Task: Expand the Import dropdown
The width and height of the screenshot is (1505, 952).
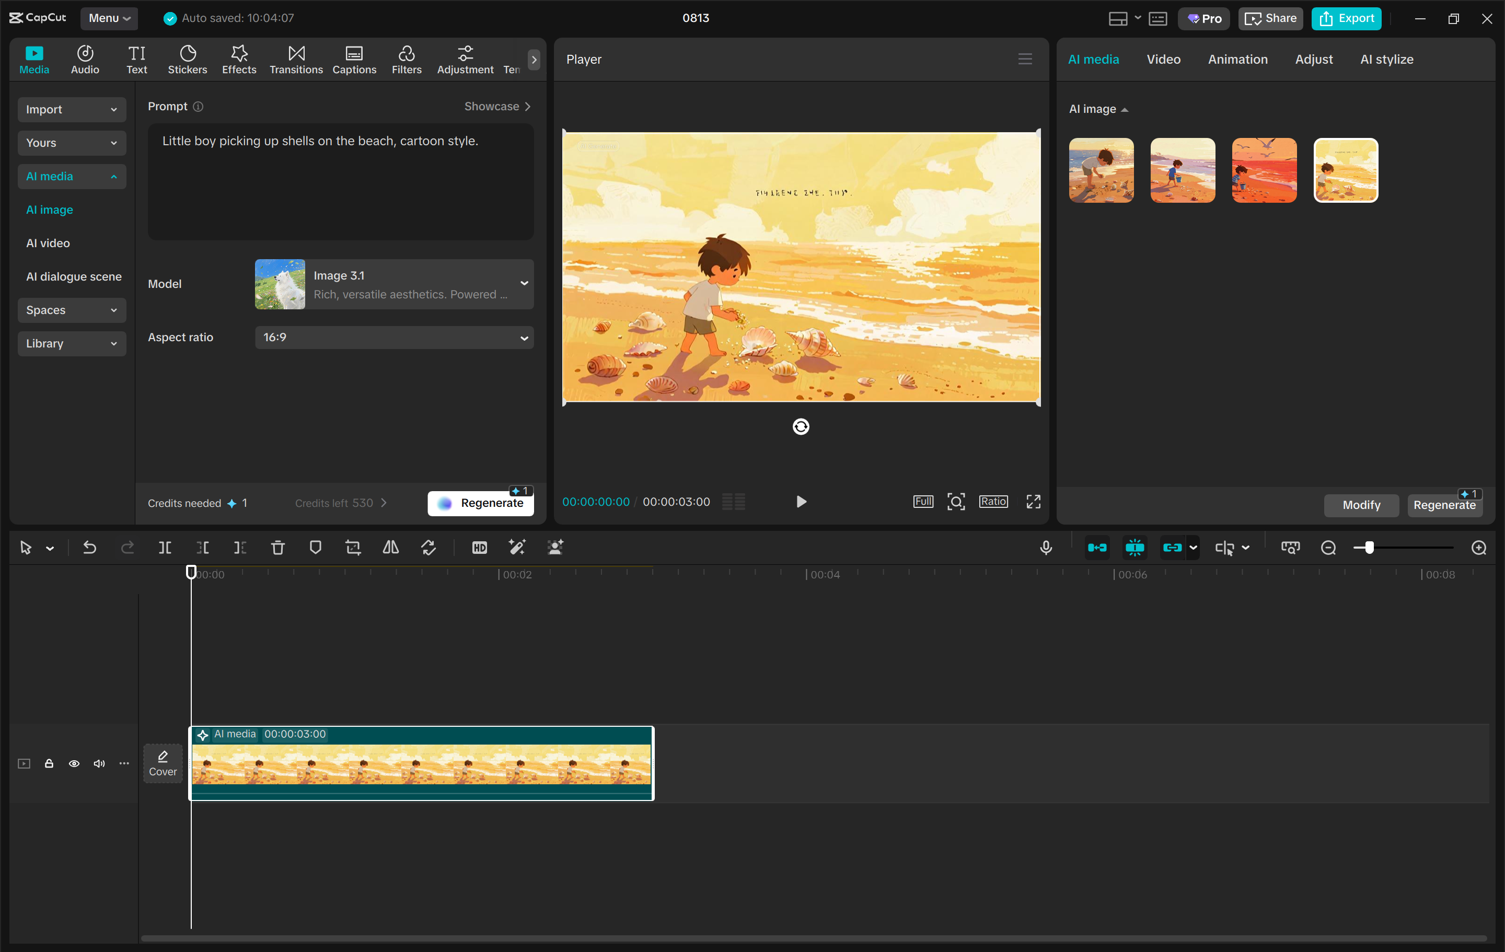Action: pyautogui.click(x=72, y=109)
